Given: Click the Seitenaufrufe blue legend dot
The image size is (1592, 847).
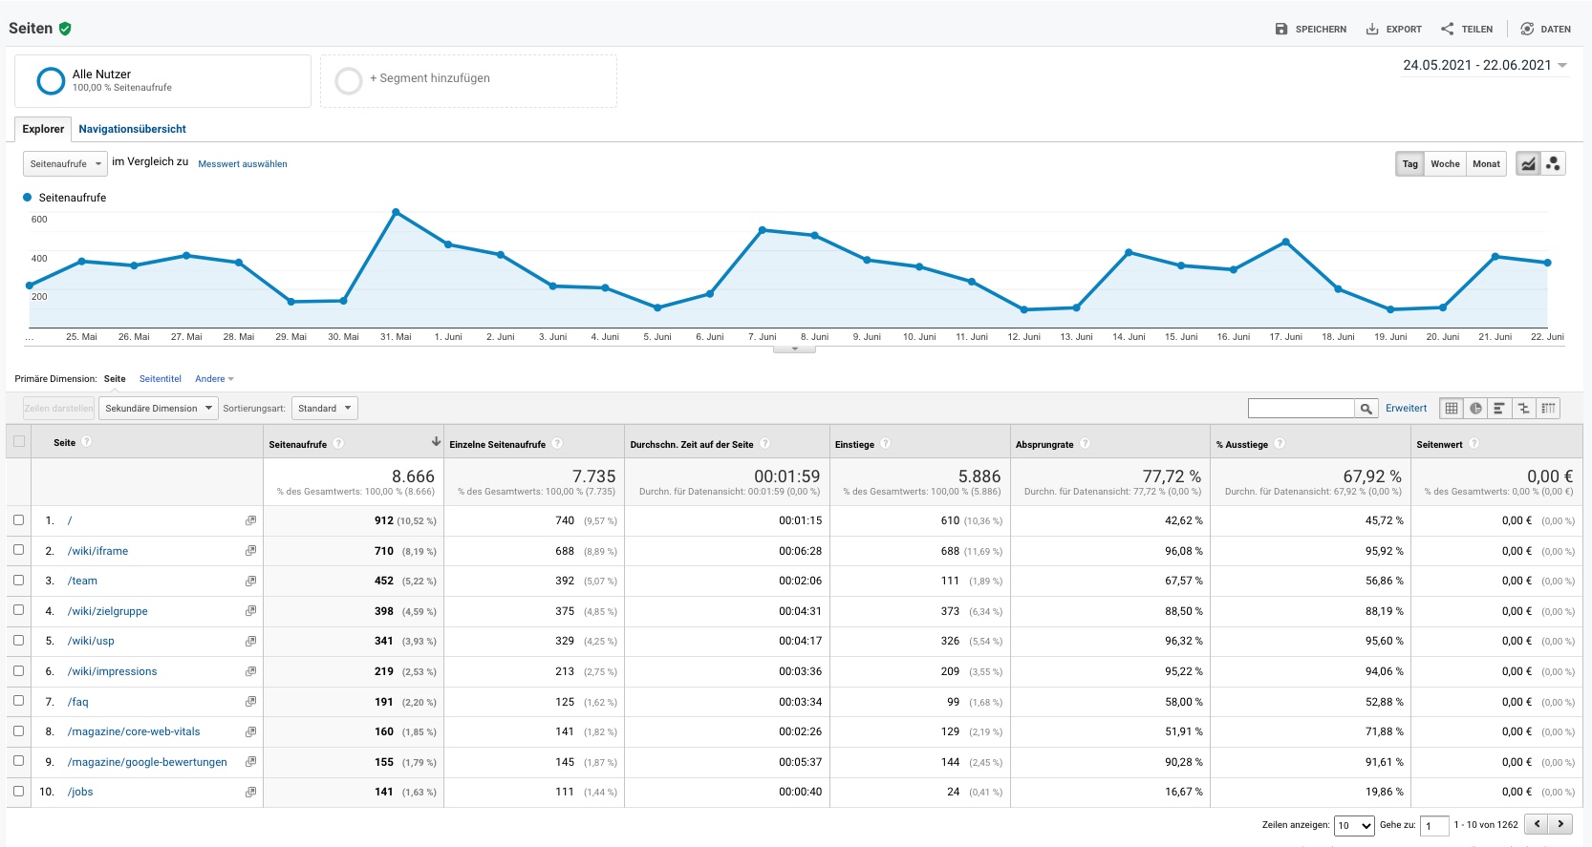Looking at the screenshot, I should 27,198.
